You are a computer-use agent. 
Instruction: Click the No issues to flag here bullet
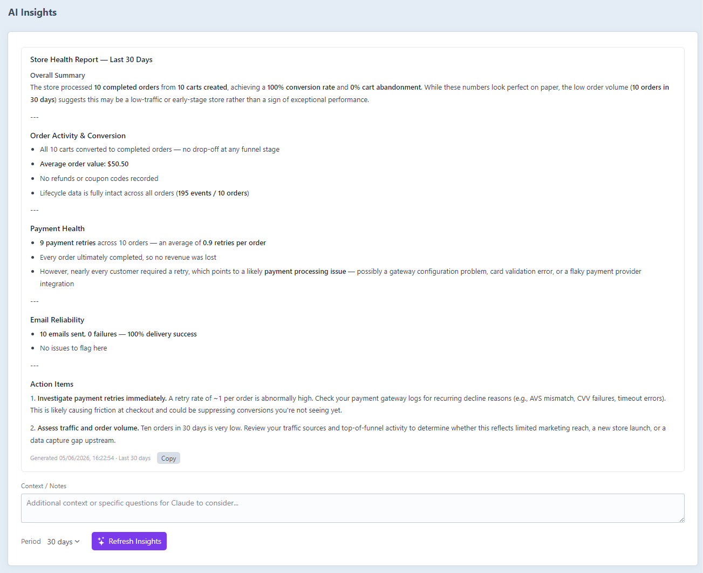coord(73,348)
